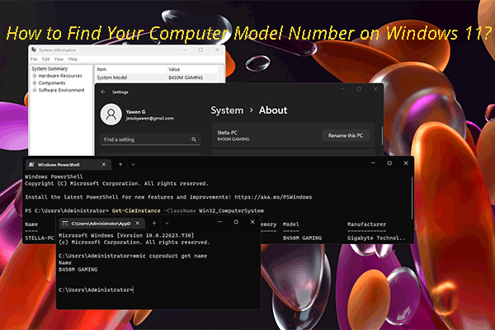Minimize the Settings window

(342, 89)
